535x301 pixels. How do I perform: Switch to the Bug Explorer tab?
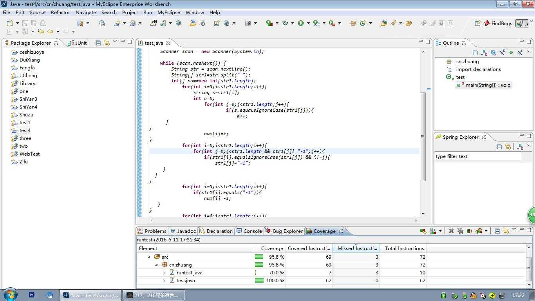(x=284, y=231)
